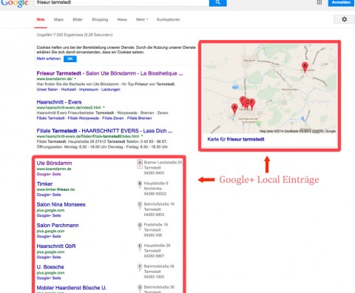Open the Hochzeit sitelink
Image resolution: width=355 pixels, height=293 pixels.
[x=69, y=90]
